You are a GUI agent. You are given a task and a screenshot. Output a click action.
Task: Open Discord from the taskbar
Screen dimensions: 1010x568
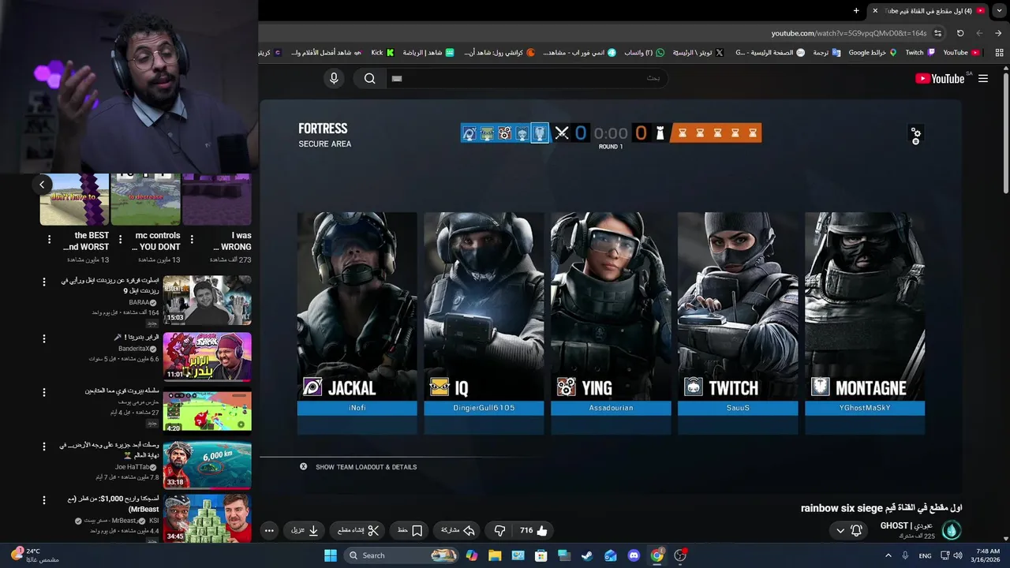coord(634,555)
